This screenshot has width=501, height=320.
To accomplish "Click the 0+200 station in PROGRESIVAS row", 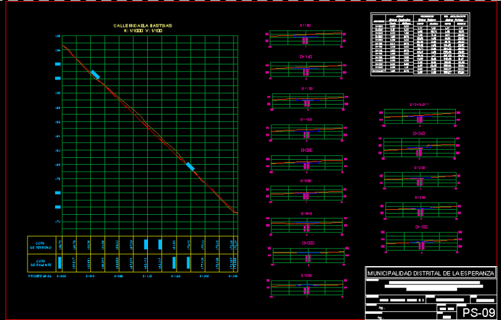I will point(204,276).
